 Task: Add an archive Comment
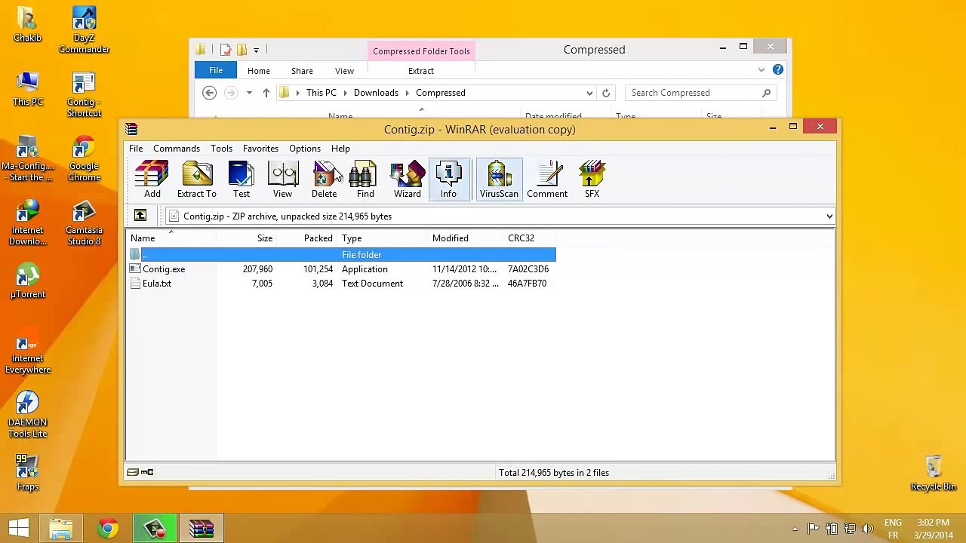point(547,179)
